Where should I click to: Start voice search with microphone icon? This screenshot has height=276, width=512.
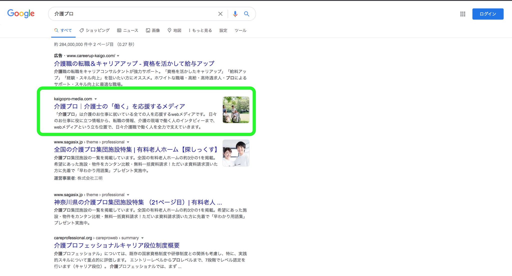(x=235, y=14)
